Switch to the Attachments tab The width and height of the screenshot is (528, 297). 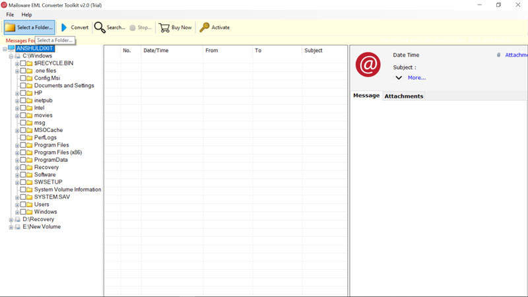(x=404, y=96)
